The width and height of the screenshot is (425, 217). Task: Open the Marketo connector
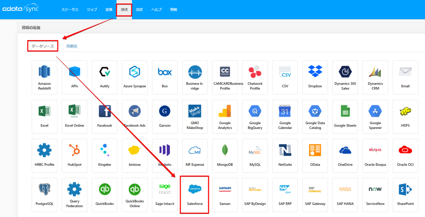tap(165, 156)
